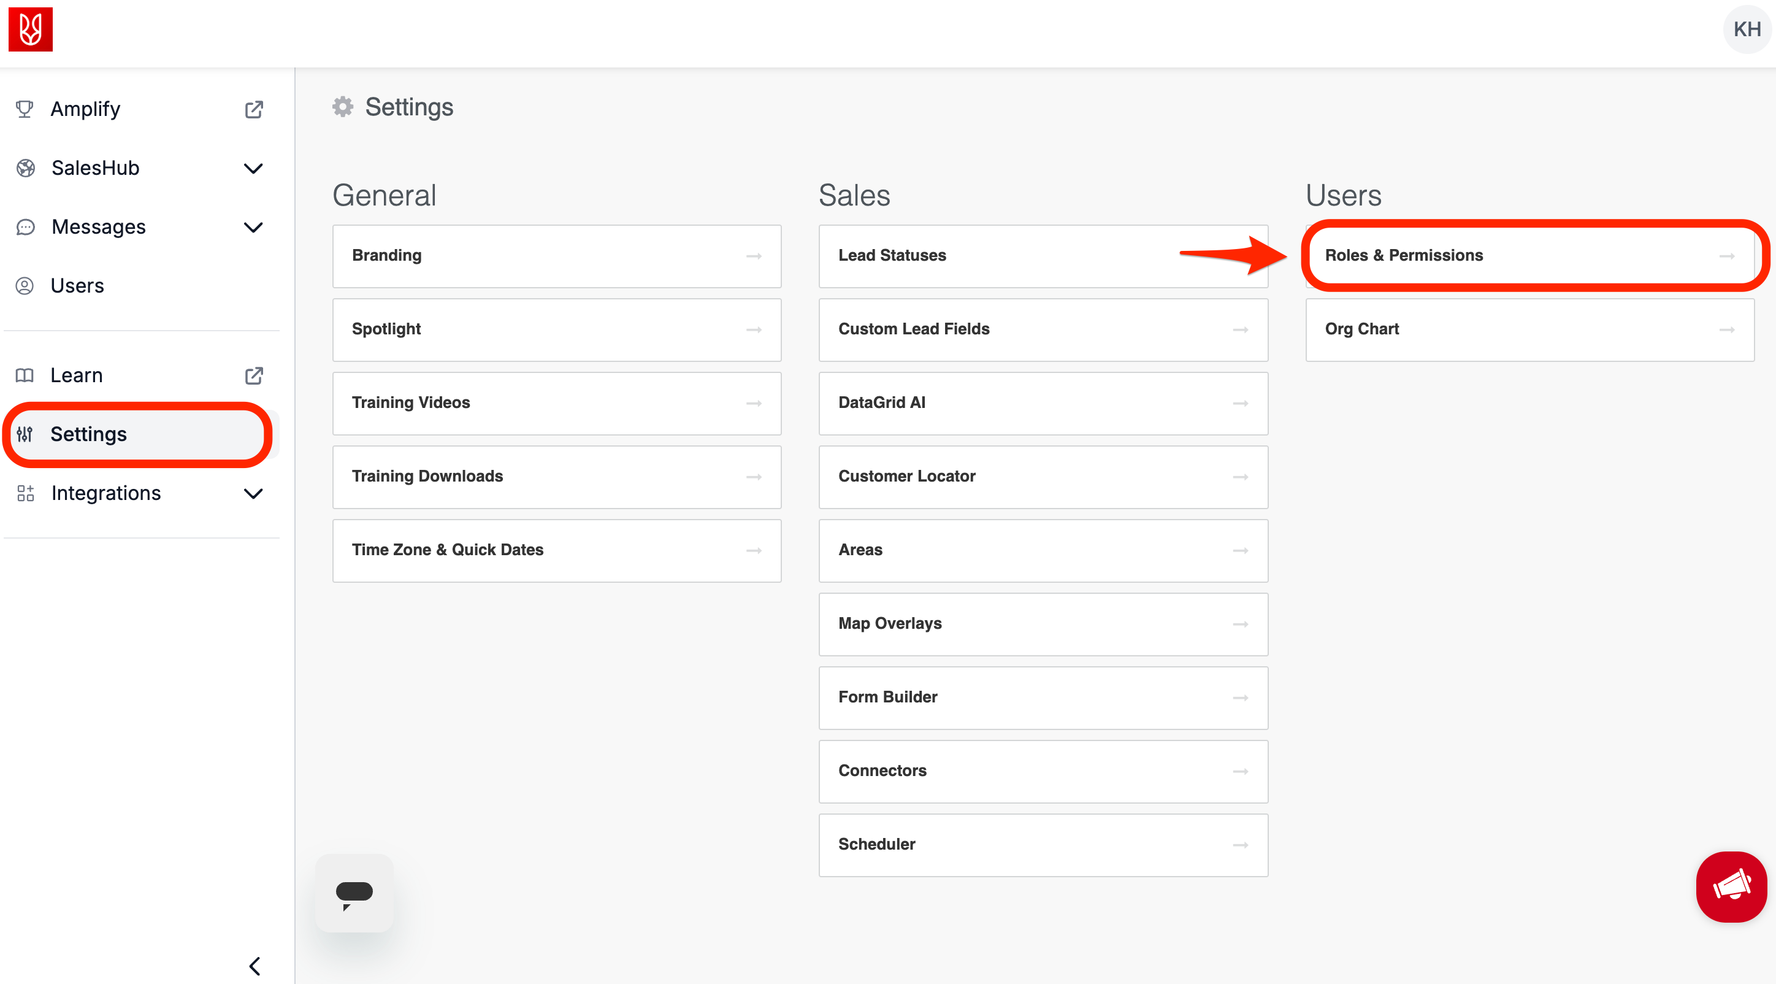Select Settings in the sidebar menu
The image size is (1776, 984).
(88, 434)
